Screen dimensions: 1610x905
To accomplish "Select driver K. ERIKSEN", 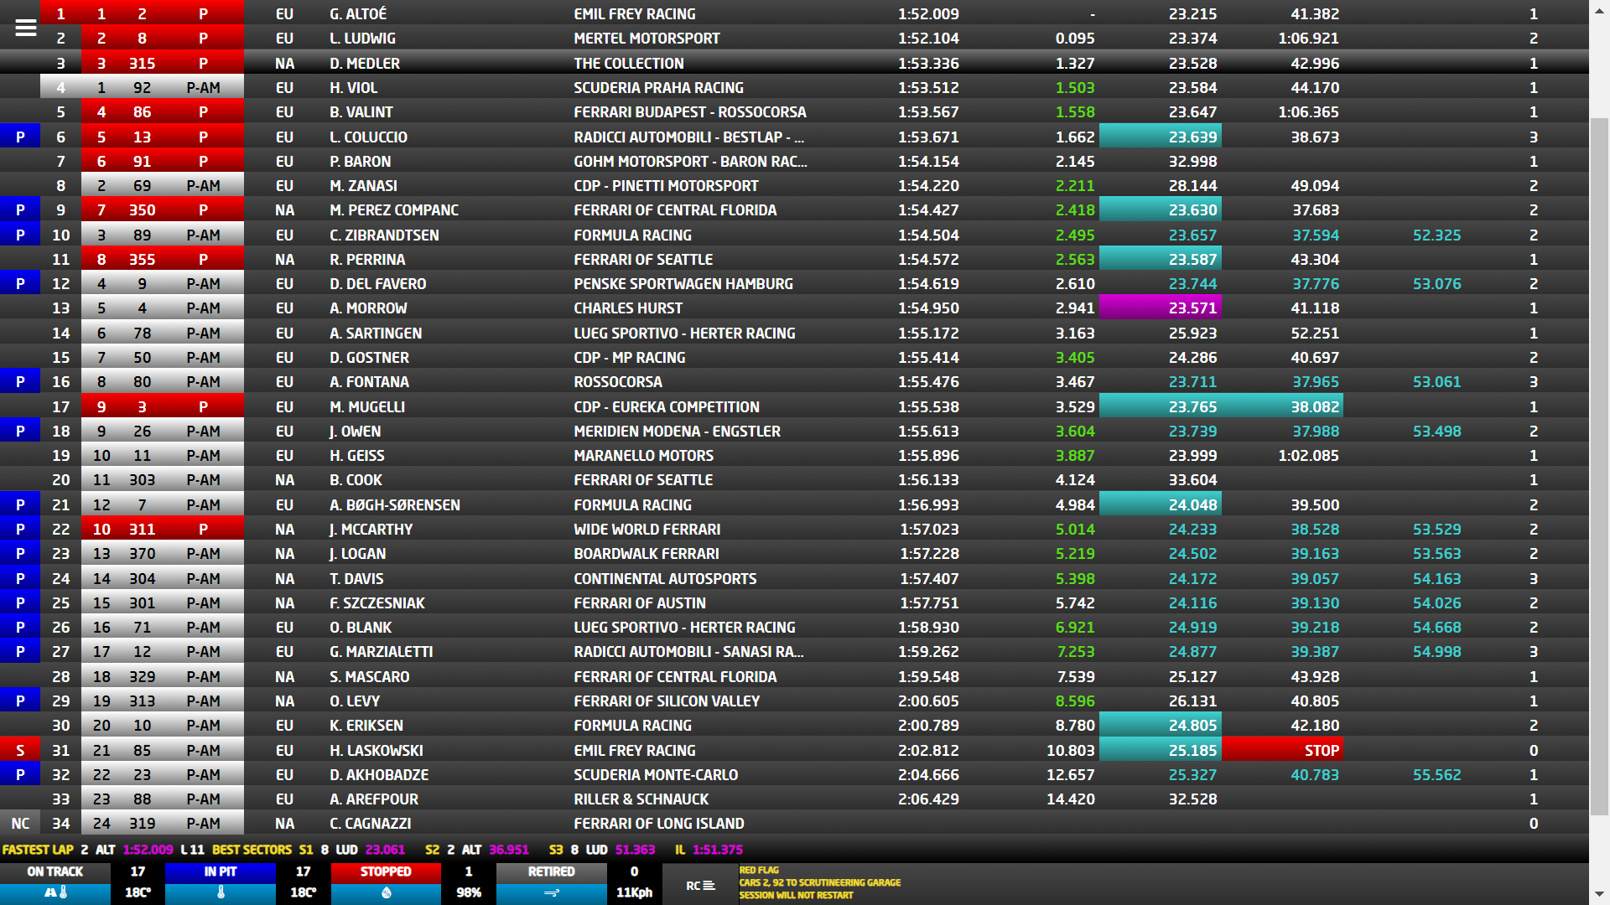I will pyautogui.click(x=366, y=725).
